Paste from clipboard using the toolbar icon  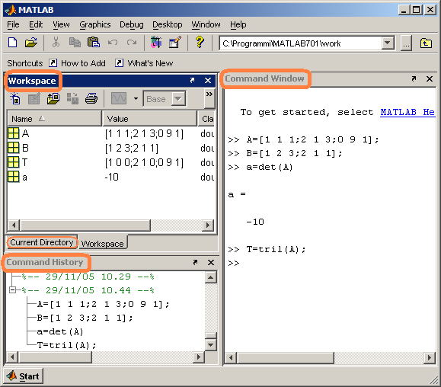click(x=94, y=43)
